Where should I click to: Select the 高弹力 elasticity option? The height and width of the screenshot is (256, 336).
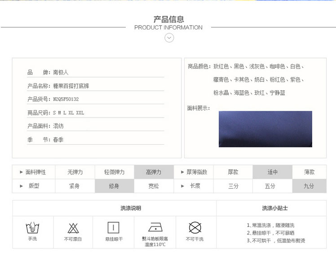[x=153, y=172]
